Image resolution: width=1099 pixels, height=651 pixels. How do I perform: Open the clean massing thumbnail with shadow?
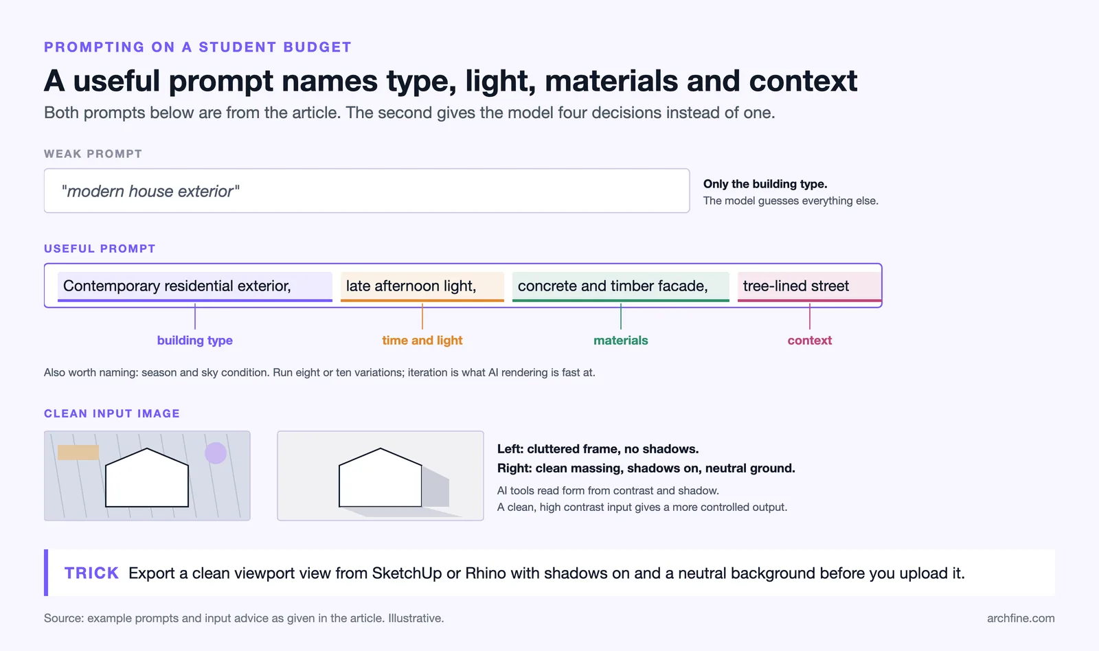[381, 476]
